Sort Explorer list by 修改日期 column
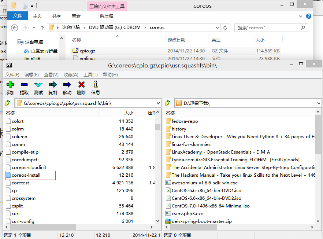Viewport: 323px width, 239px height. point(187,40)
